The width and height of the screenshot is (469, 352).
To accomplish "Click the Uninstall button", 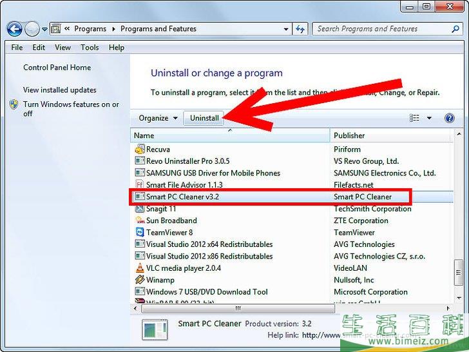I will click(x=204, y=118).
